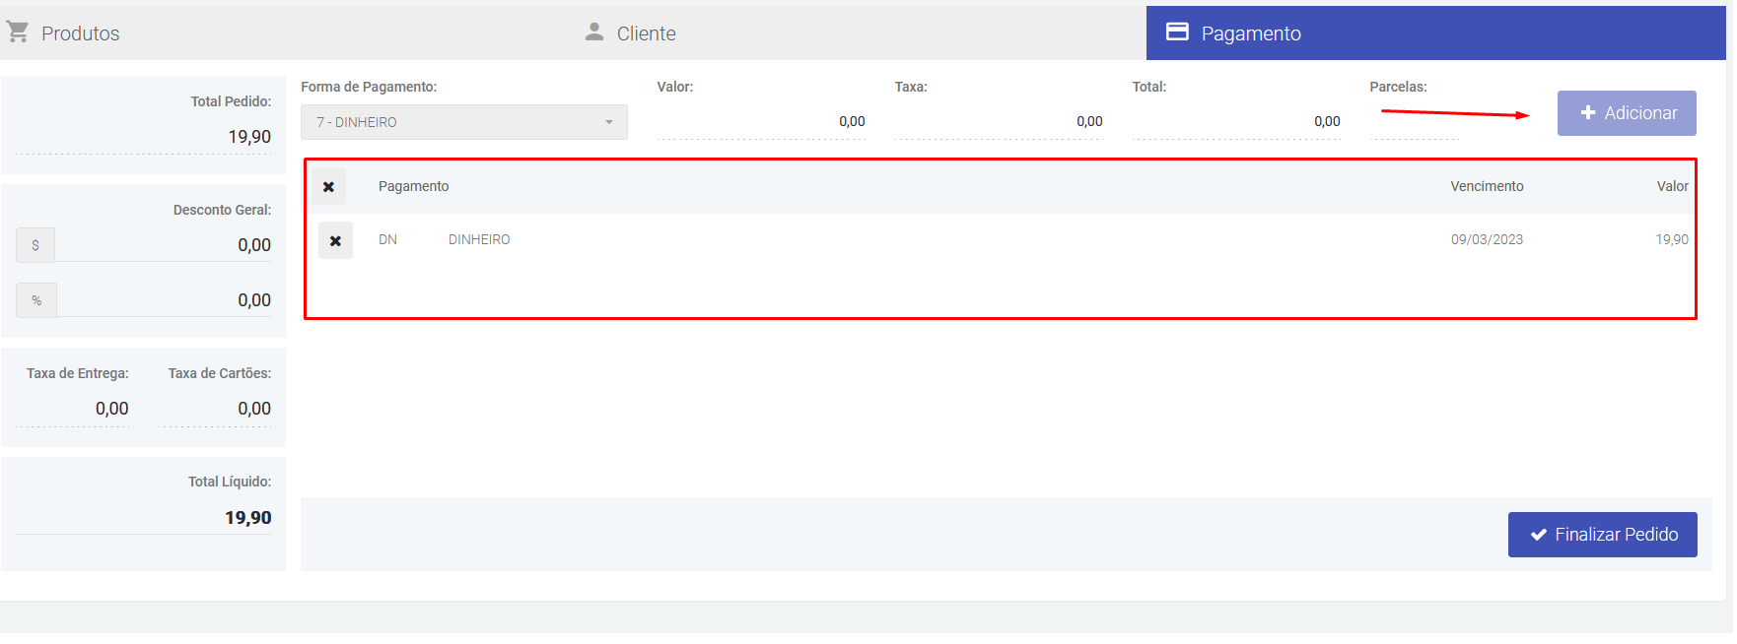Edit the Desconto Geral percentage field
1737x644 pixels.
pos(164,300)
